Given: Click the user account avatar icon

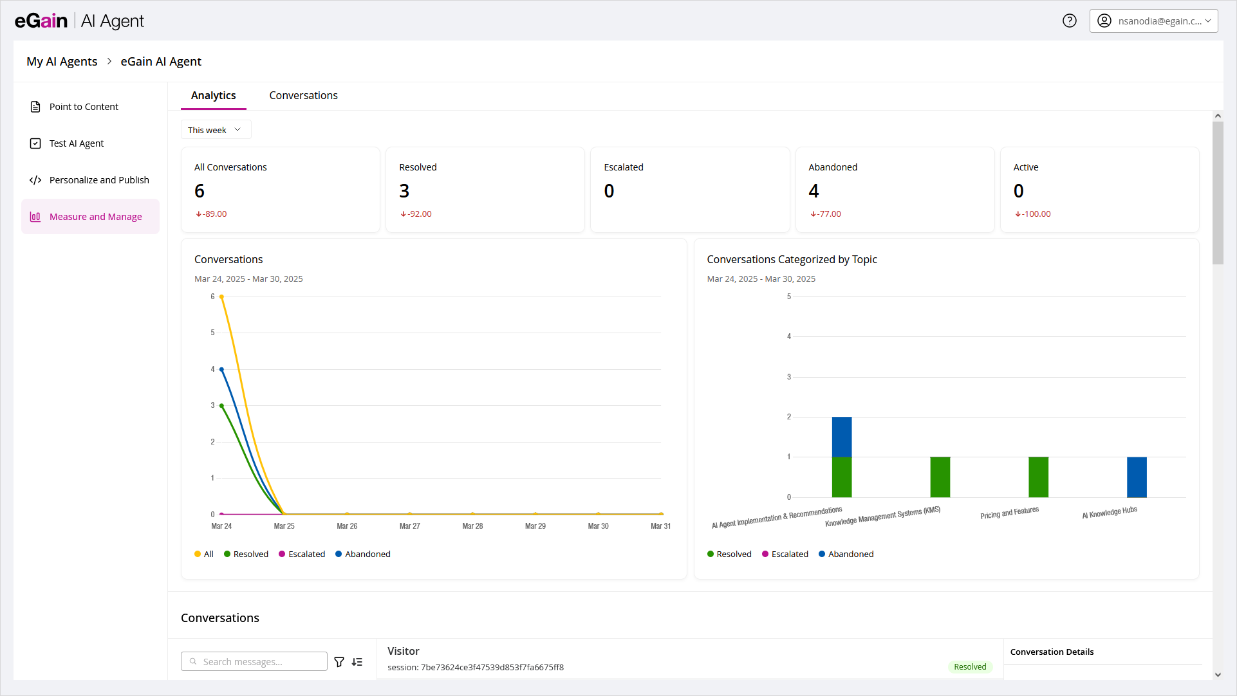Looking at the screenshot, I should click(1104, 21).
